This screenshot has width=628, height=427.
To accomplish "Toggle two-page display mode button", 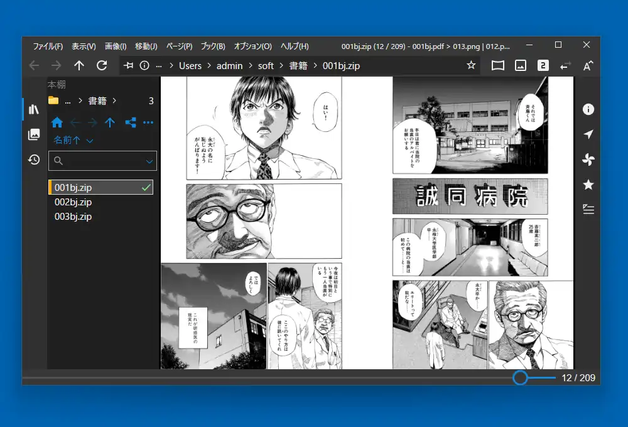I will tap(543, 65).
